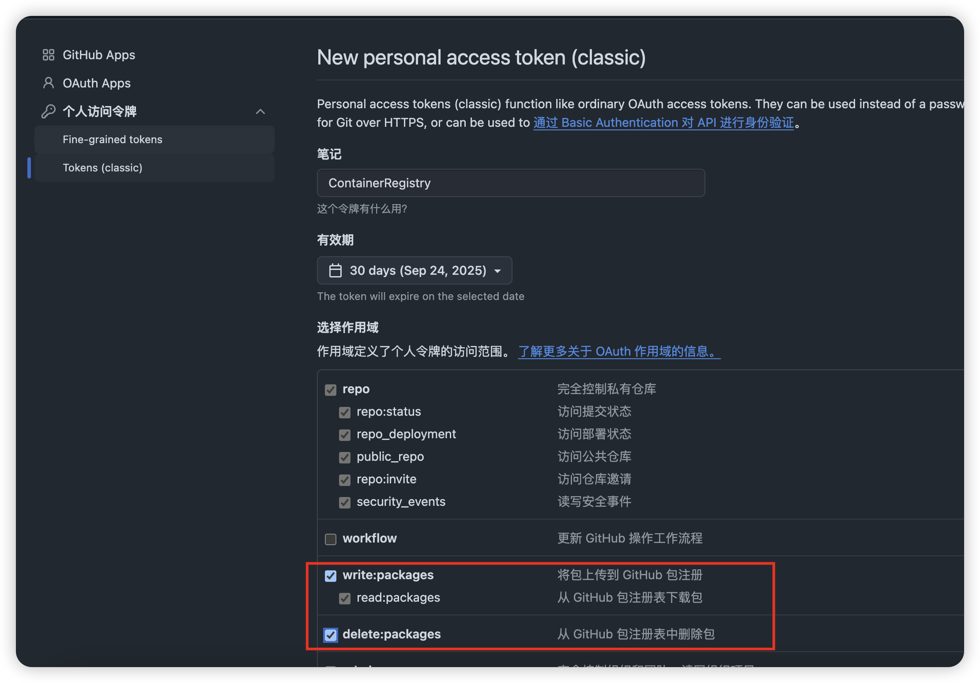Uncheck the write:packages scope checkbox
This screenshot has width=980, height=683.
coord(331,576)
